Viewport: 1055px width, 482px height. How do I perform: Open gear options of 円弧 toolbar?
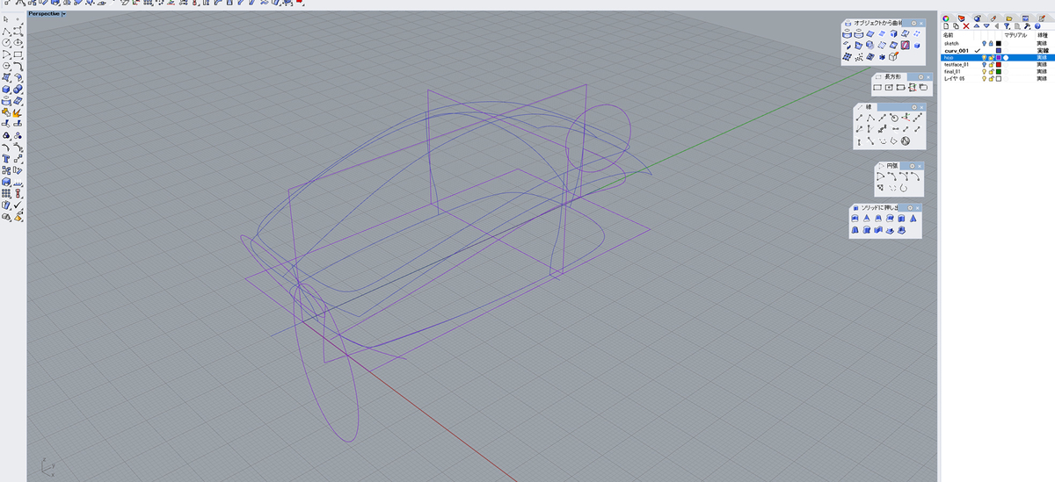[x=913, y=166]
